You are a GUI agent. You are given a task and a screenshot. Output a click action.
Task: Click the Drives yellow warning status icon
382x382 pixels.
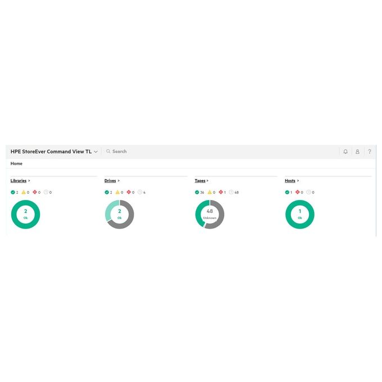pyautogui.click(x=117, y=192)
